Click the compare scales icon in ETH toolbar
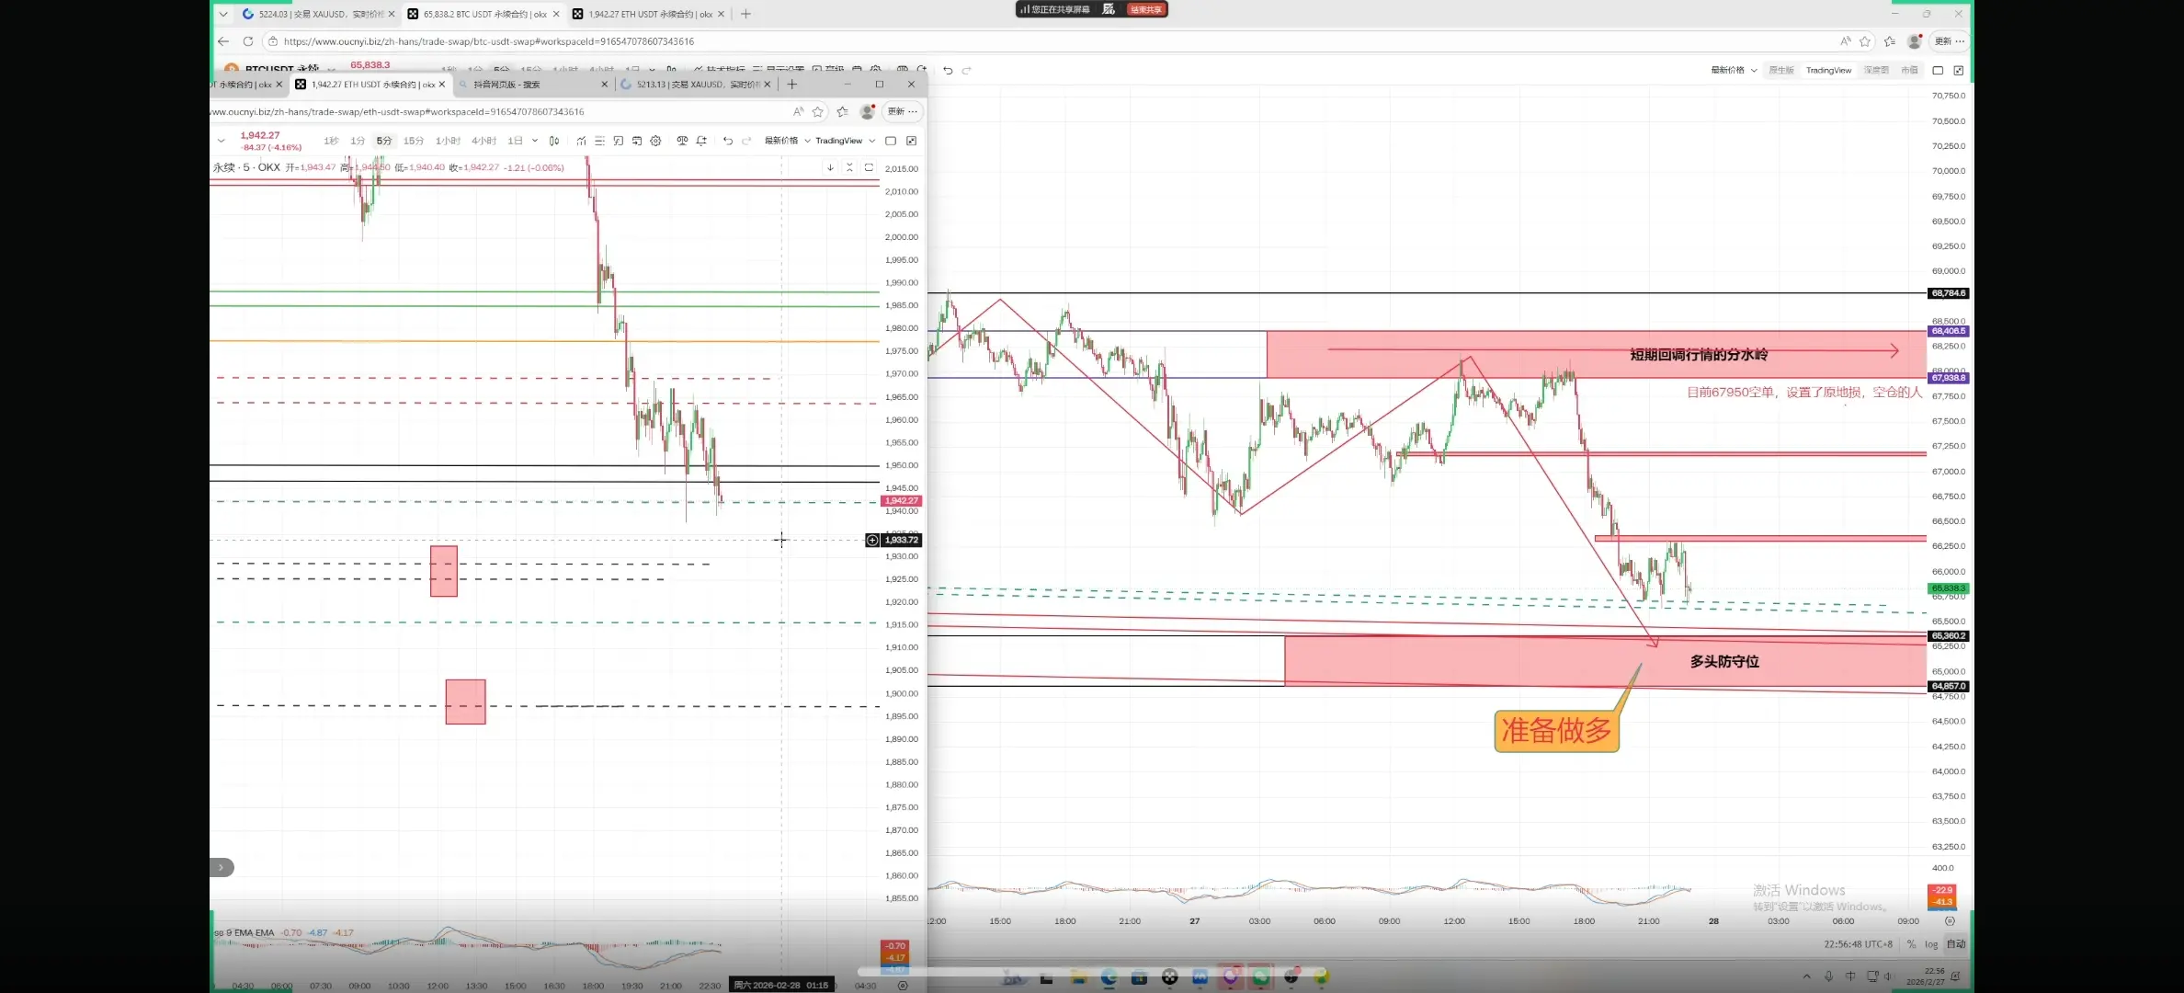This screenshot has width=2184, height=993. (682, 141)
